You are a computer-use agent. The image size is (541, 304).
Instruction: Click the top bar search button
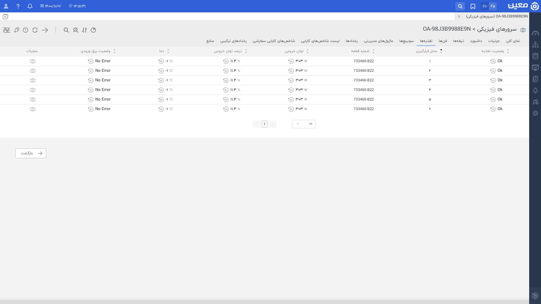click(460, 6)
